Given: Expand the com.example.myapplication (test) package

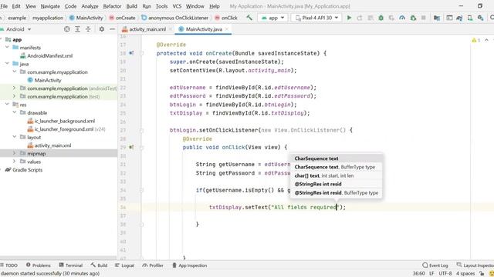Looking at the screenshot, I should (14, 96).
